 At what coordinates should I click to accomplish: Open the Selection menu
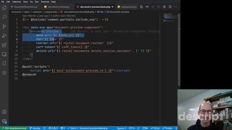(17, 2)
